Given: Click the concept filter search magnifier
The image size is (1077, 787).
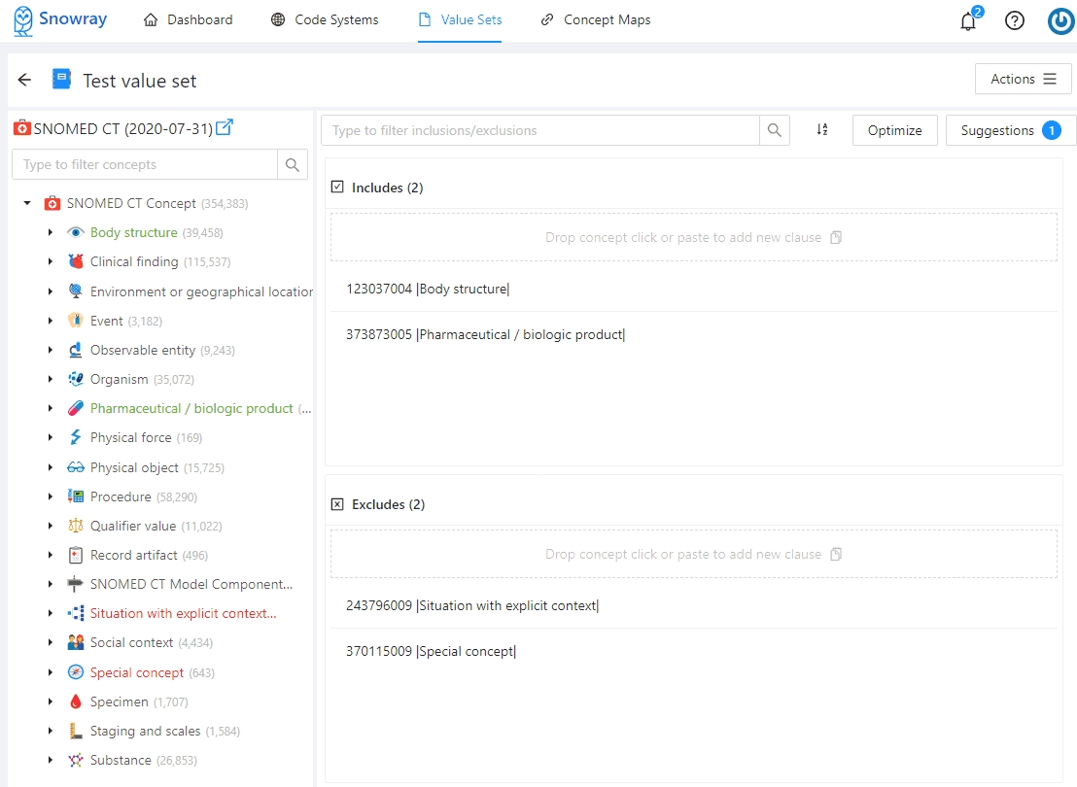Looking at the screenshot, I should pyautogui.click(x=293, y=165).
